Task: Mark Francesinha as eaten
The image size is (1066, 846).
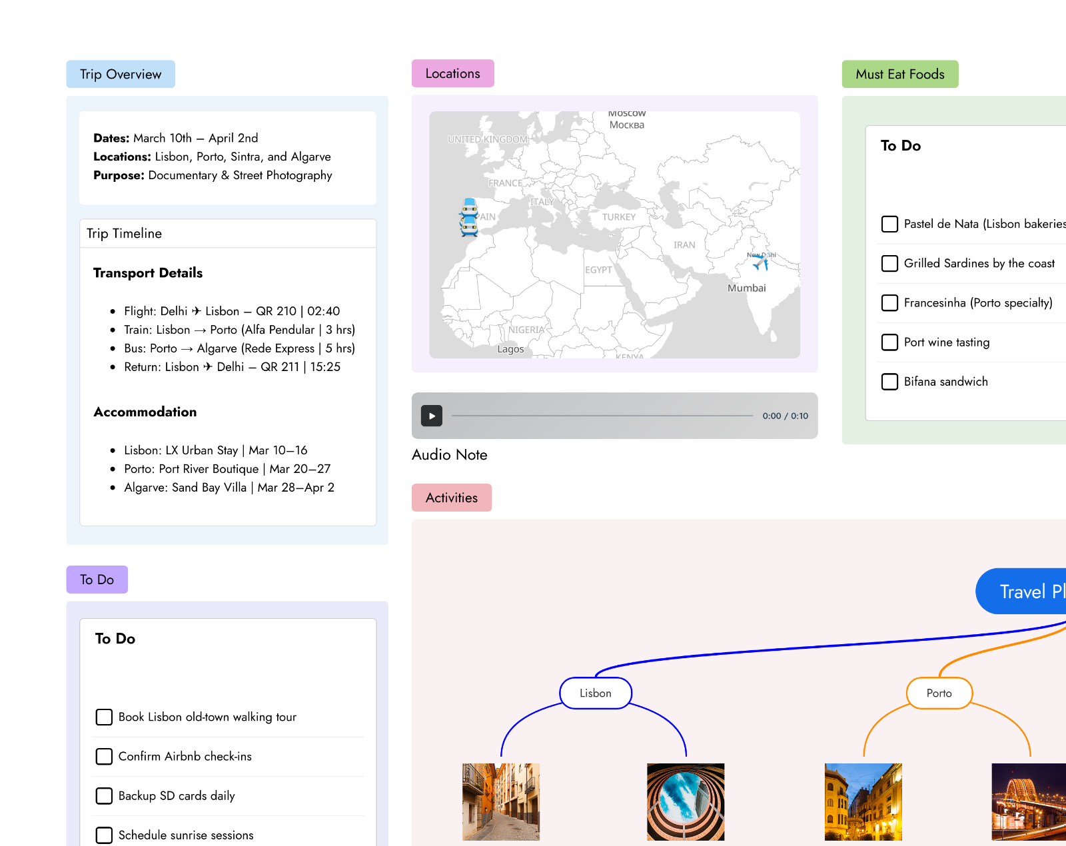Action: [889, 302]
